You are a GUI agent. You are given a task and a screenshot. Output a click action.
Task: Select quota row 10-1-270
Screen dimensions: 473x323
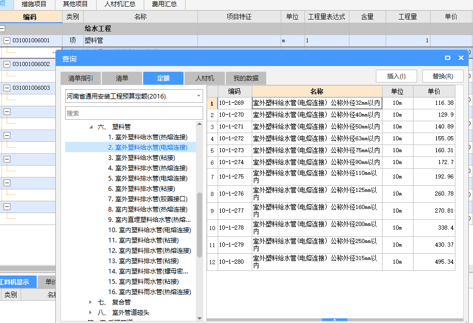click(x=331, y=115)
